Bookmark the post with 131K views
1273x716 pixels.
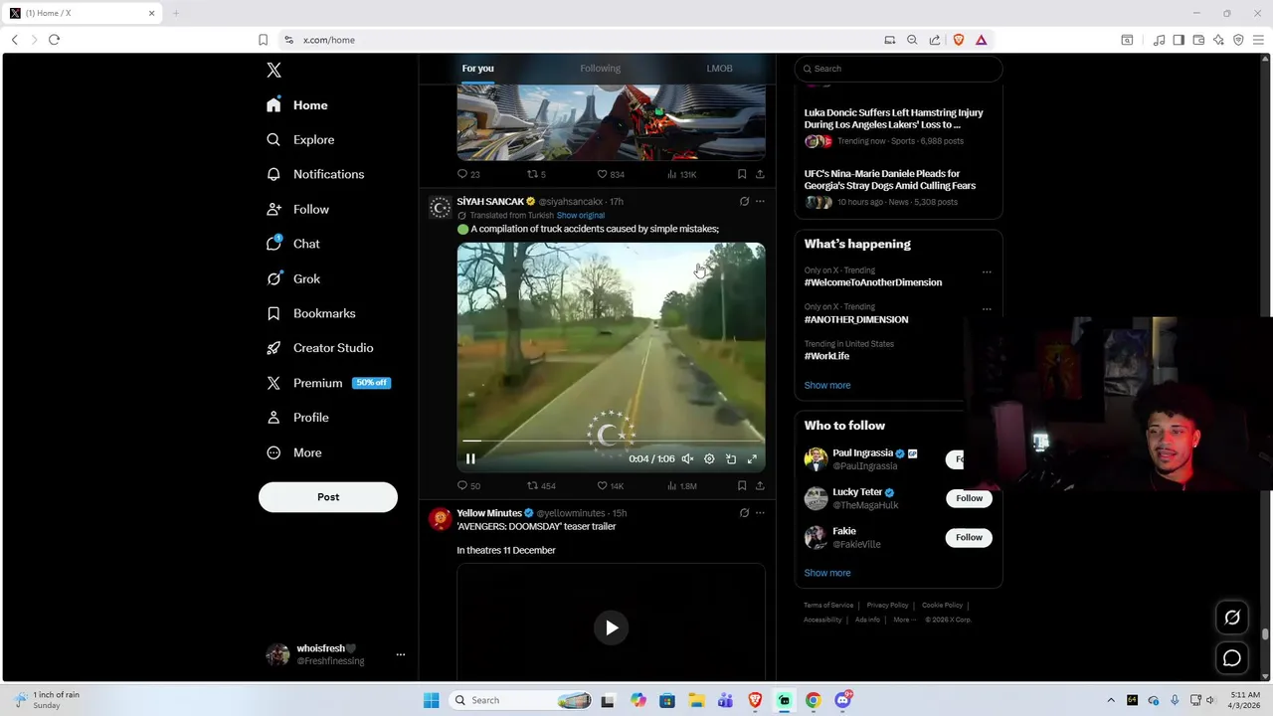point(742,174)
